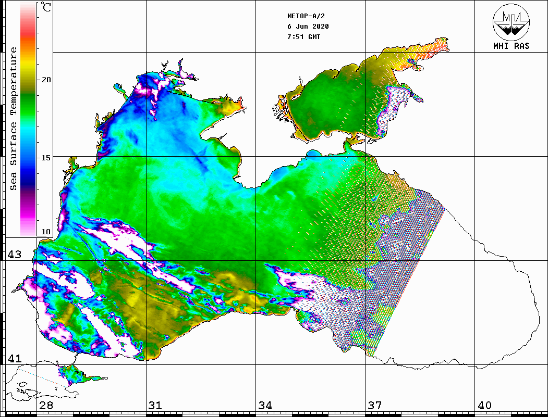Click the '20' legend tick value
The height and width of the screenshot is (417, 548).
click(46, 80)
